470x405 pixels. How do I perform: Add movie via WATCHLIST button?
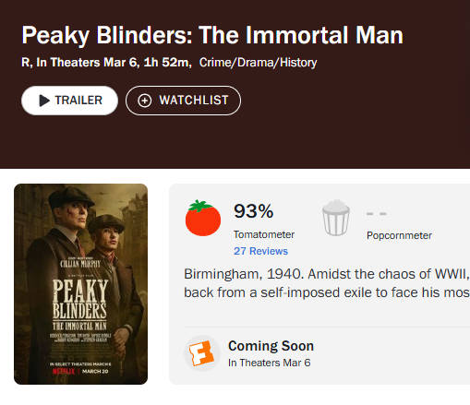pos(183,101)
